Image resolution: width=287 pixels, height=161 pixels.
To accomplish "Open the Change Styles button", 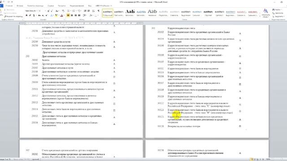I will point(265,13).
